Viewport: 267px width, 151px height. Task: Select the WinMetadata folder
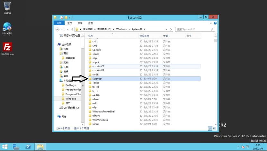coord(144,120)
